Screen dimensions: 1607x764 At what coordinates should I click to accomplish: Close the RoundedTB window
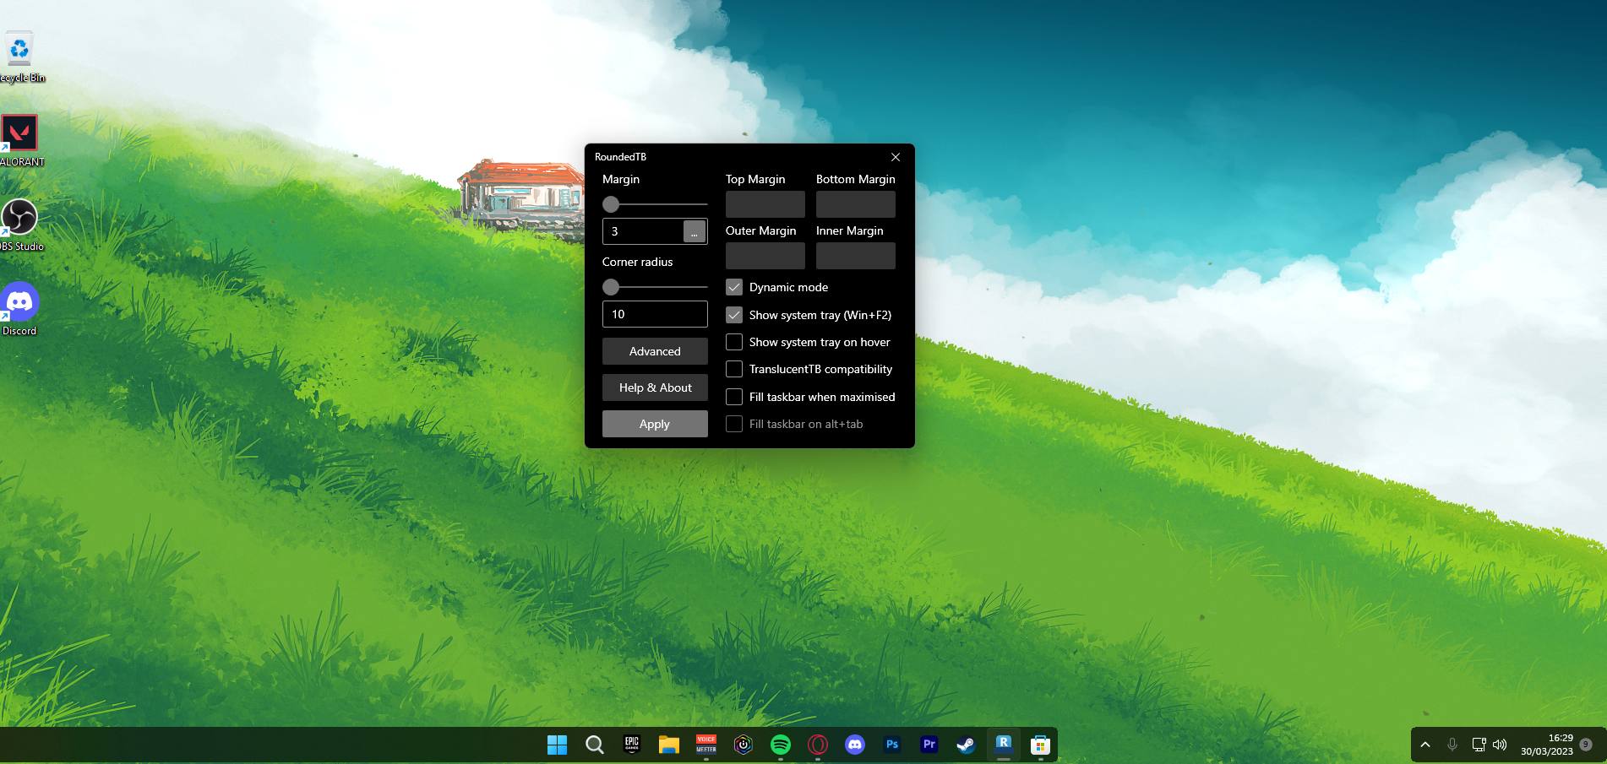(896, 157)
